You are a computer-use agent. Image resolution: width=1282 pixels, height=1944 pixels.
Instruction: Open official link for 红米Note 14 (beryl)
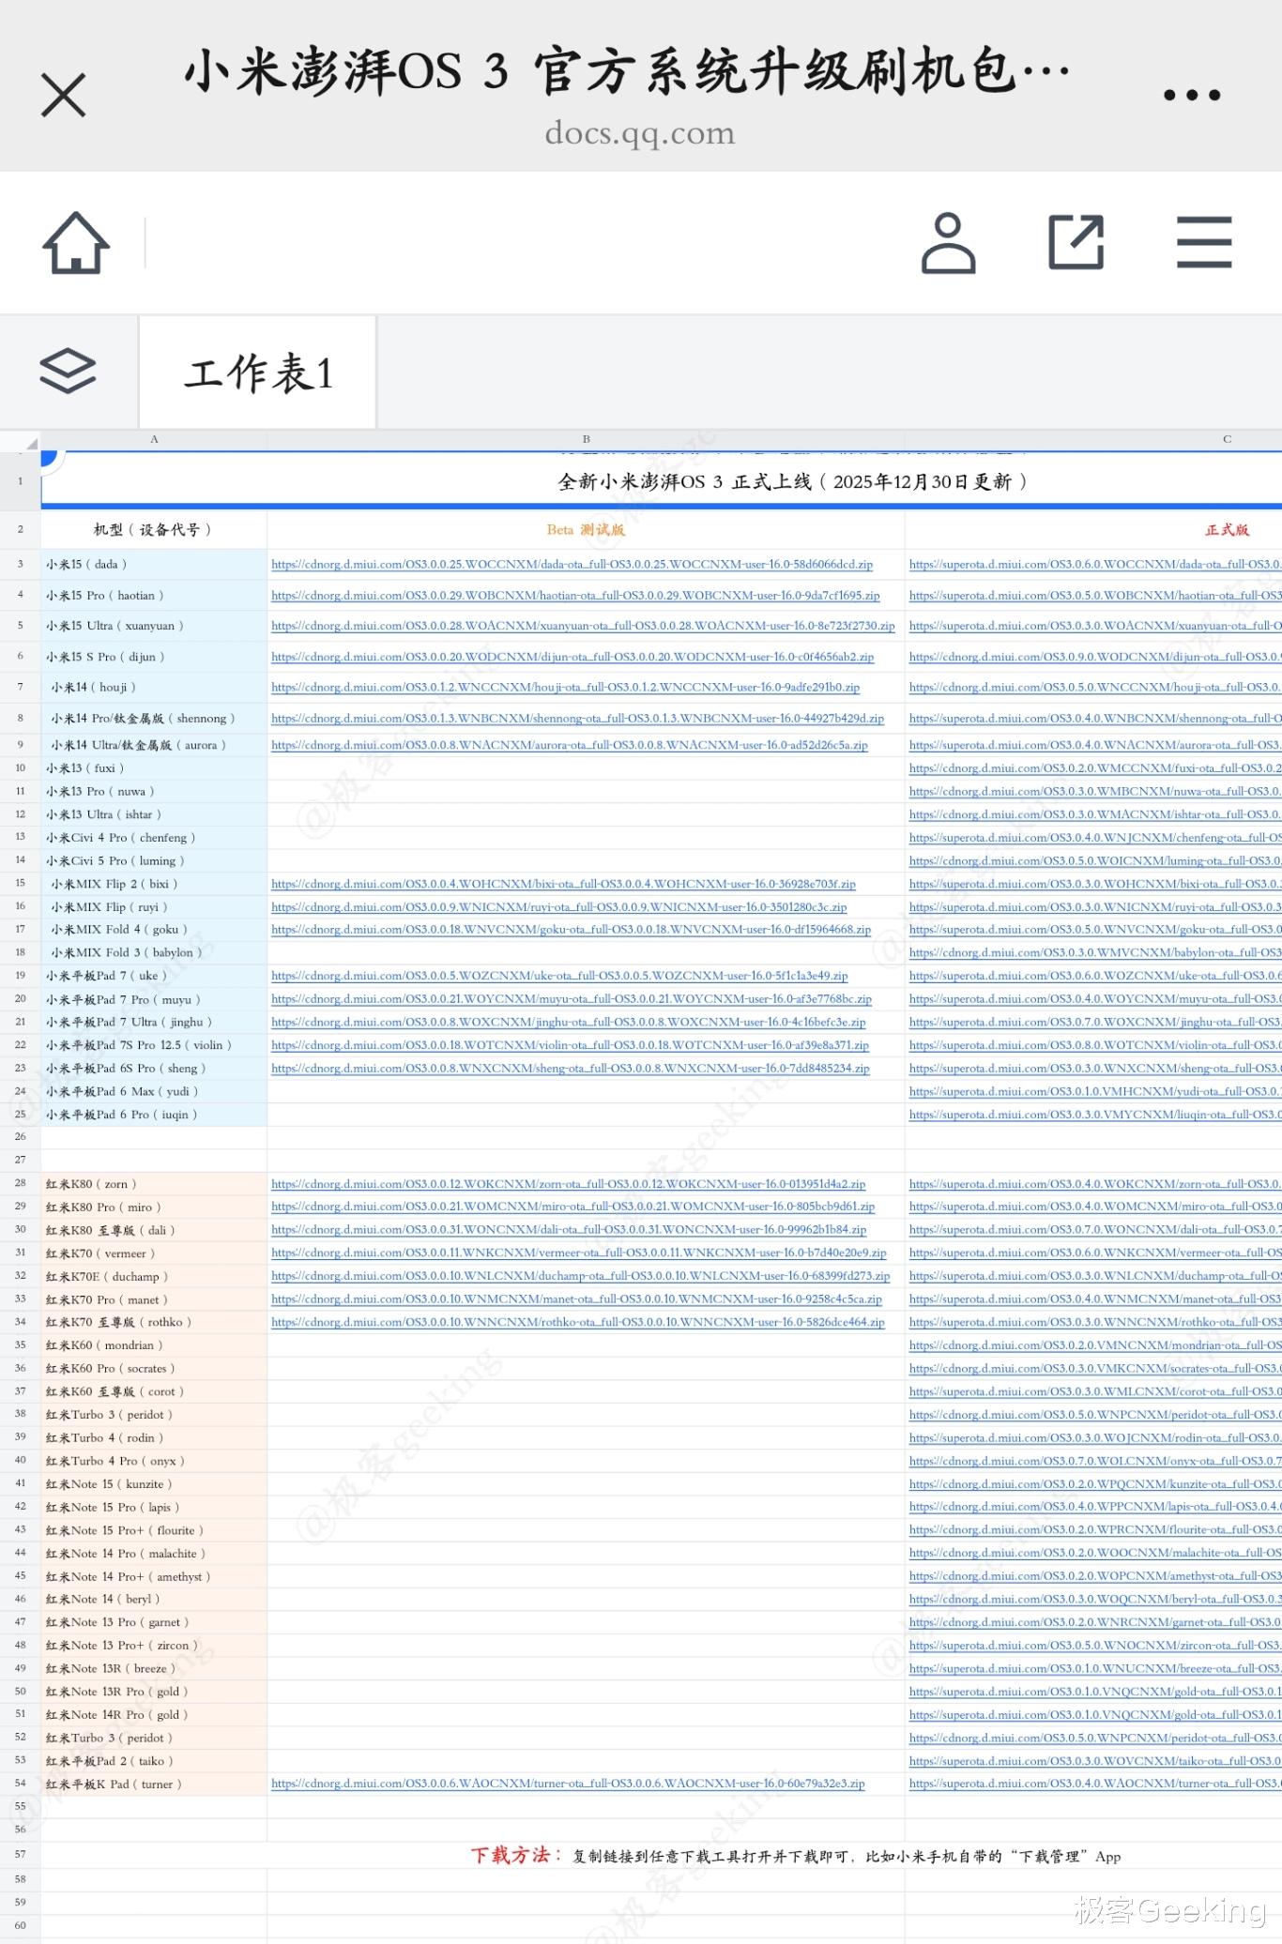[x=1095, y=1599]
